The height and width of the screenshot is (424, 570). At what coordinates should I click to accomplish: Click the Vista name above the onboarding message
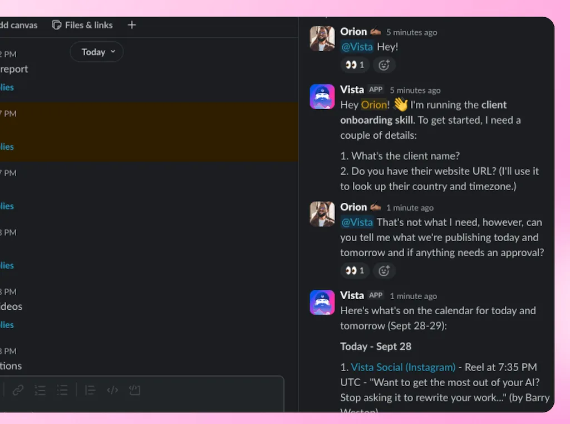352,90
